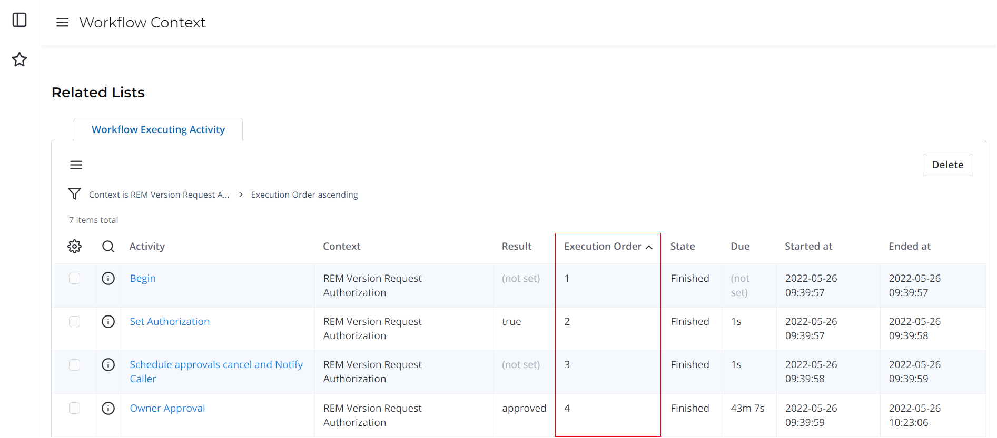
Task: Switch to Workflow Executing Activity tab
Action: click(158, 129)
